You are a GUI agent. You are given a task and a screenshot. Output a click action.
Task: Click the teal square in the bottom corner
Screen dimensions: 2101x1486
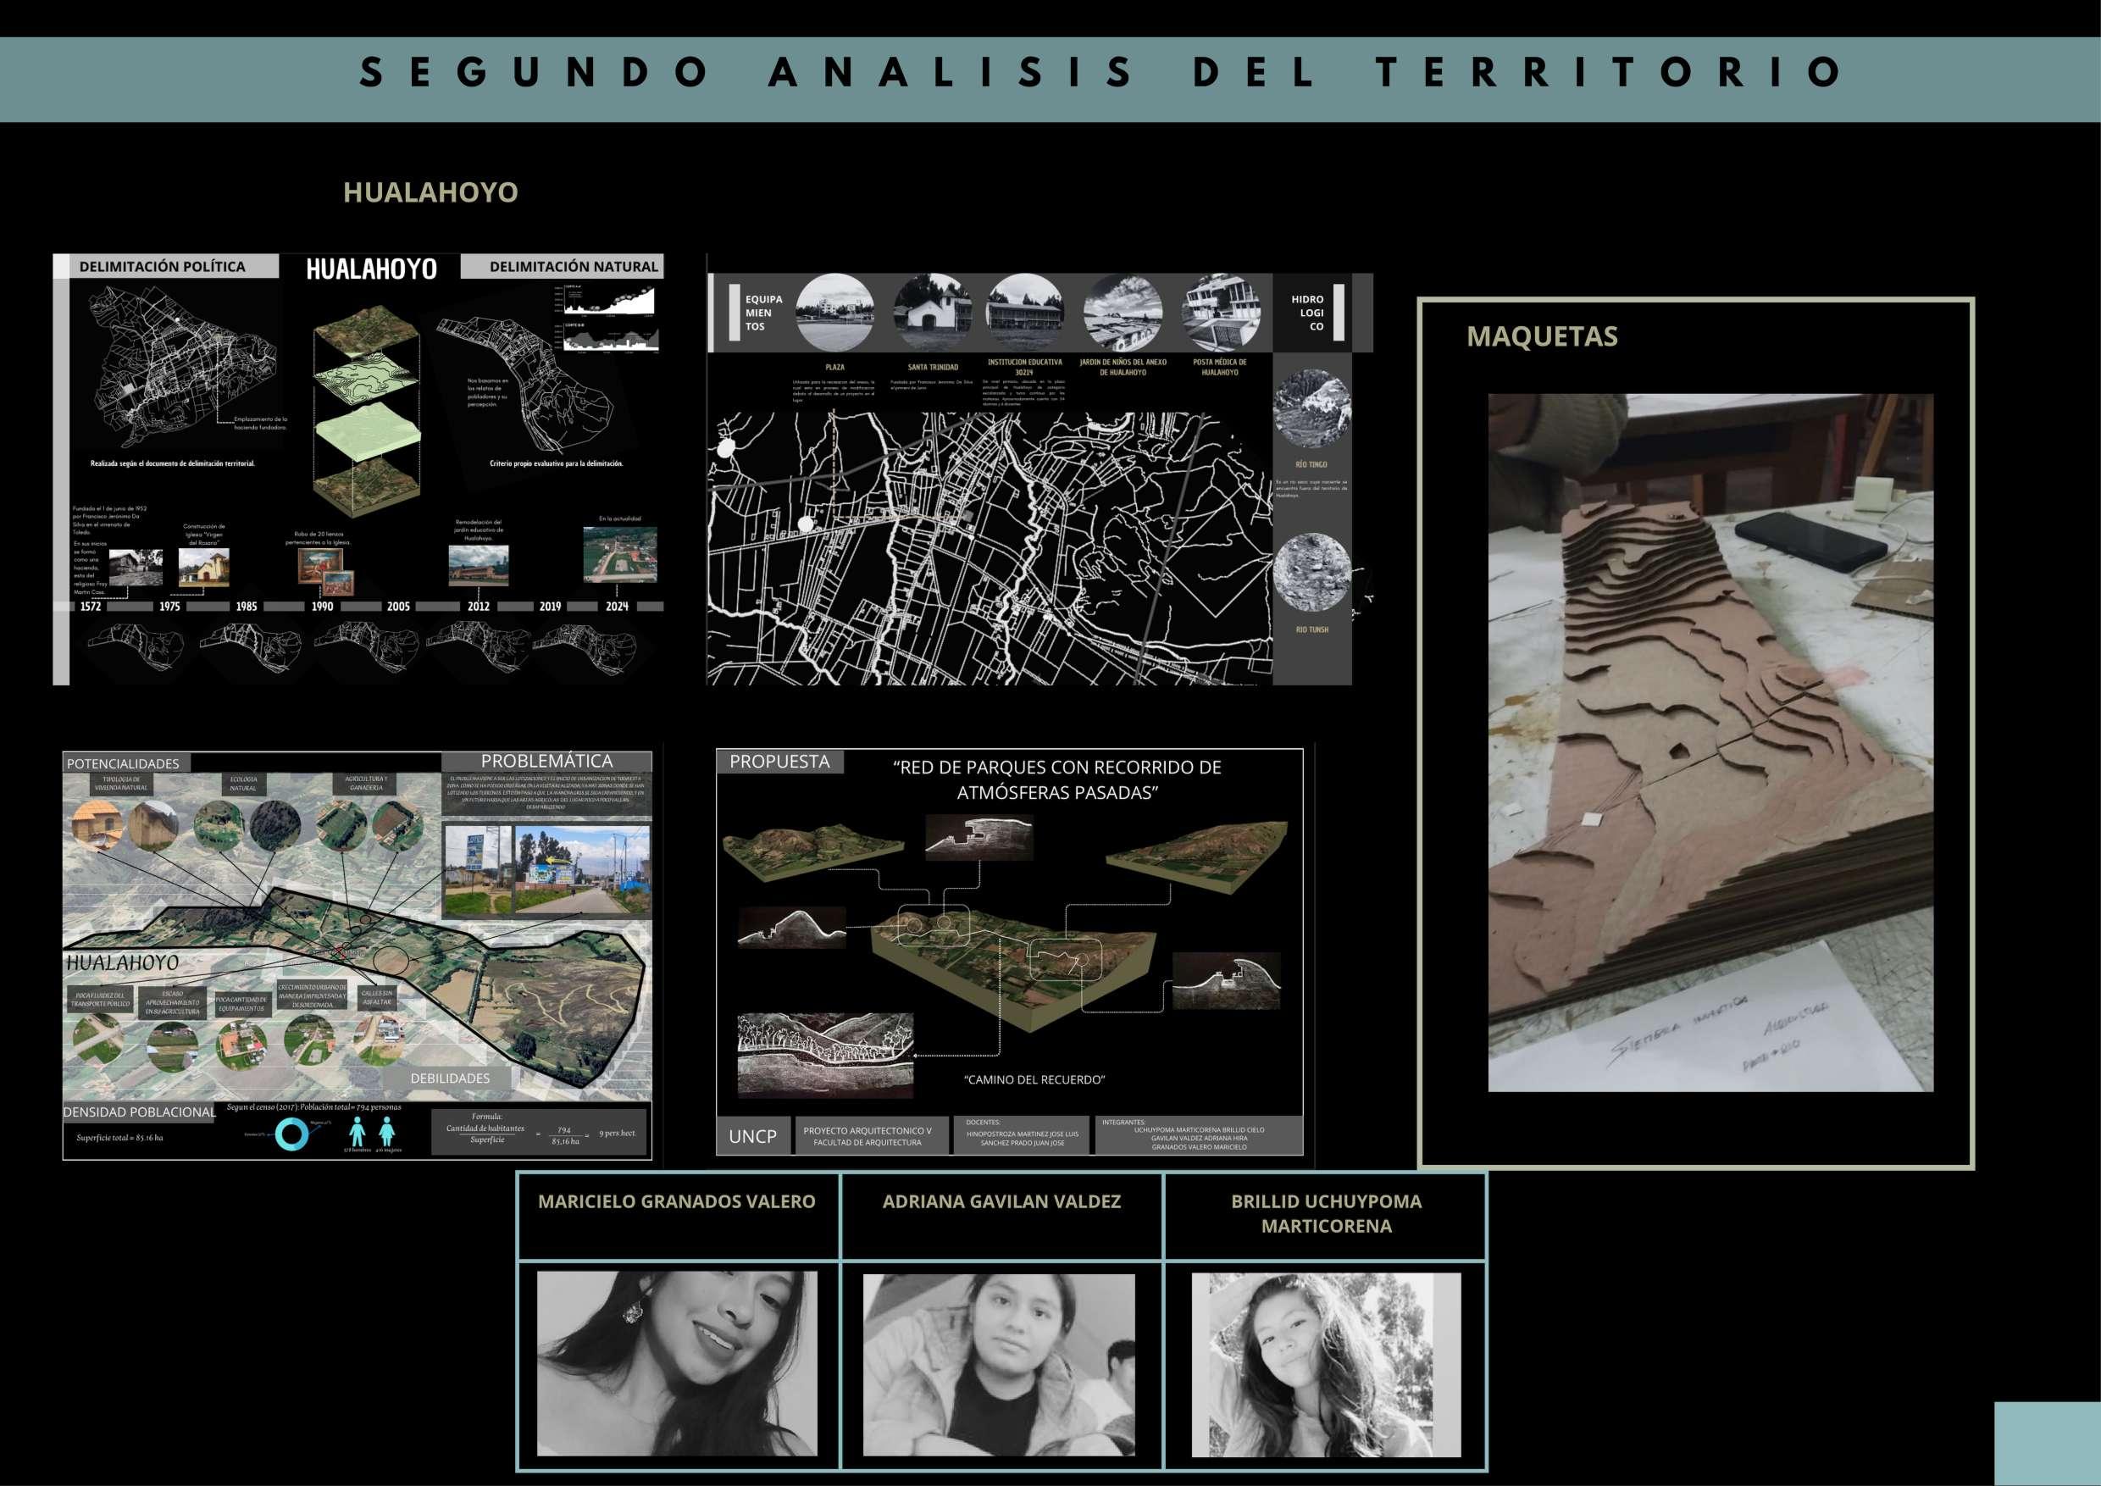pos(2046,1443)
